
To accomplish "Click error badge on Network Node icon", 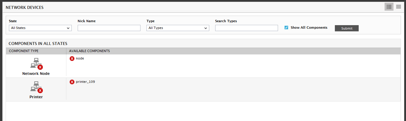I will point(40,67).
